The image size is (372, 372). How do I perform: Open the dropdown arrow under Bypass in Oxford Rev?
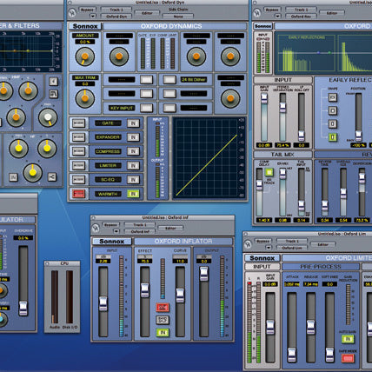[x=277, y=16]
